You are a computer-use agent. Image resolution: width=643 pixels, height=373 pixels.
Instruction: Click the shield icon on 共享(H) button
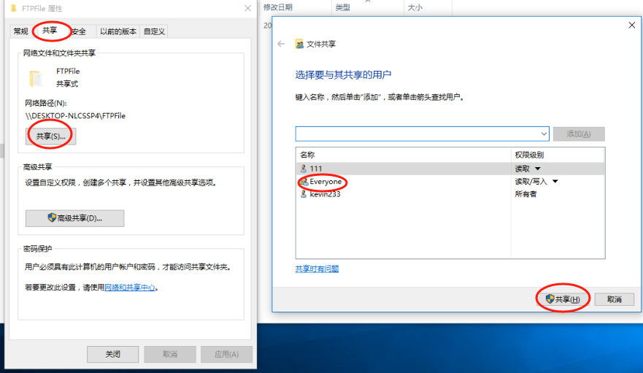[550, 299]
